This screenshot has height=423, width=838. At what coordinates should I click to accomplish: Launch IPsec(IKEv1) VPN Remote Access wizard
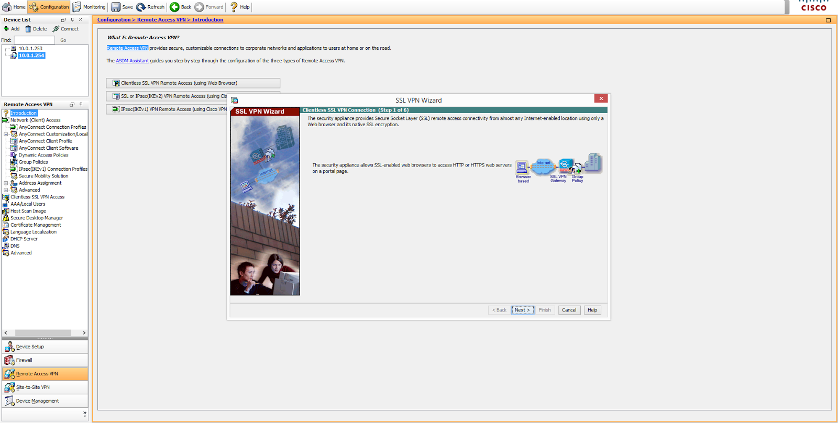[167, 109]
